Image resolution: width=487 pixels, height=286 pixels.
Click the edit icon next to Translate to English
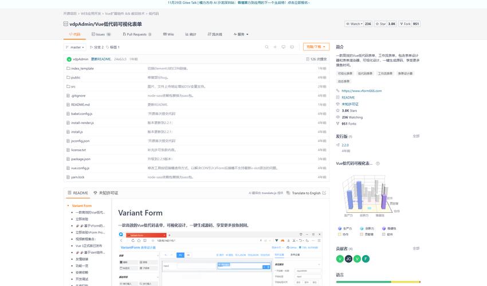(324, 193)
